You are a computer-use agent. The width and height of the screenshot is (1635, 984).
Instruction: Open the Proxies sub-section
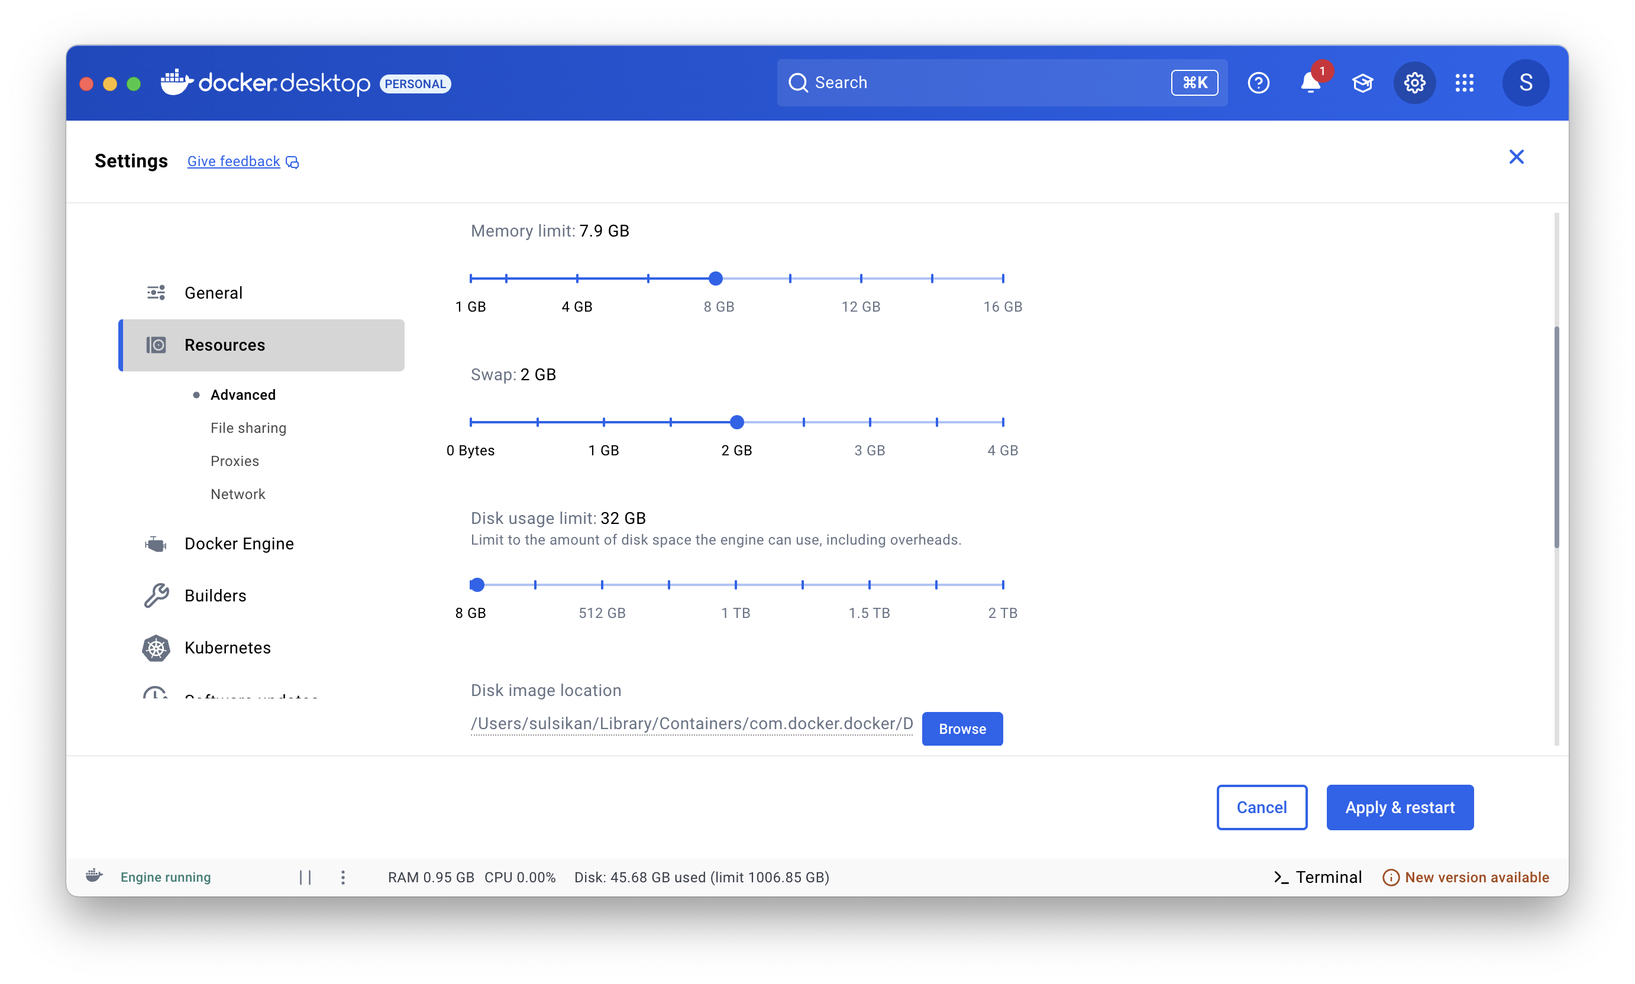point(234,461)
